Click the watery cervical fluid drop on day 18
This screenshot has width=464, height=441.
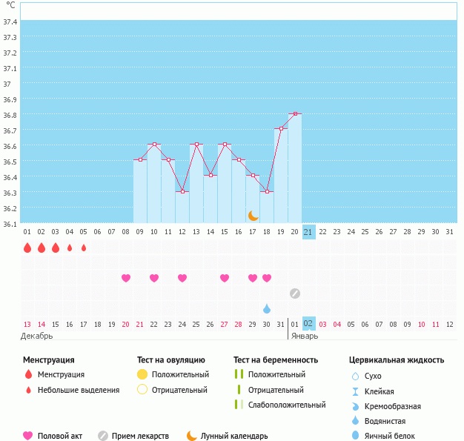[267, 308]
